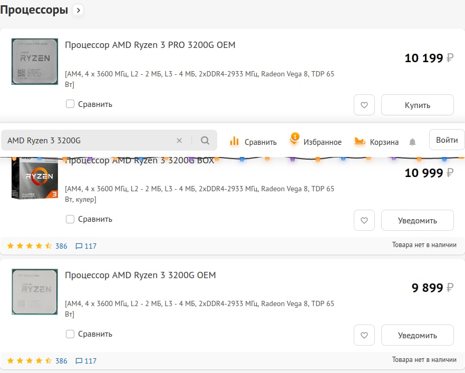Add Ryzen 3 PRO 3200G OEM to favorites heart

pyautogui.click(x=364, y=105)
